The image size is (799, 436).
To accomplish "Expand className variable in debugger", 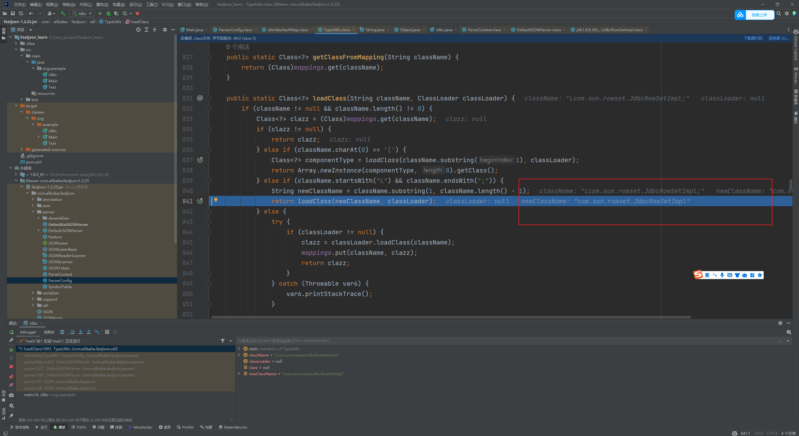I will pyautogui.click(x=239, y=355).
